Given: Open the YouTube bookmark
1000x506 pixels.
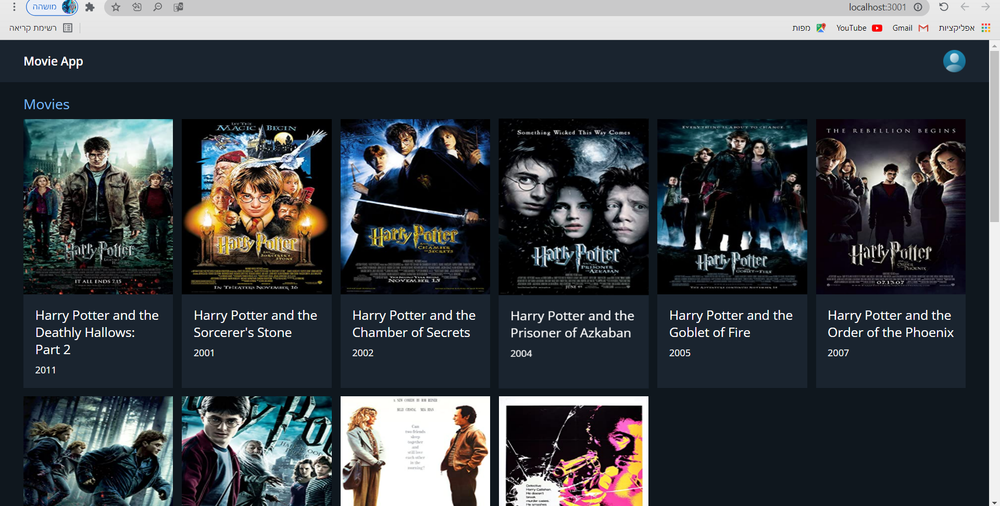Looking at the screenshot, I should tap(858, 28).
